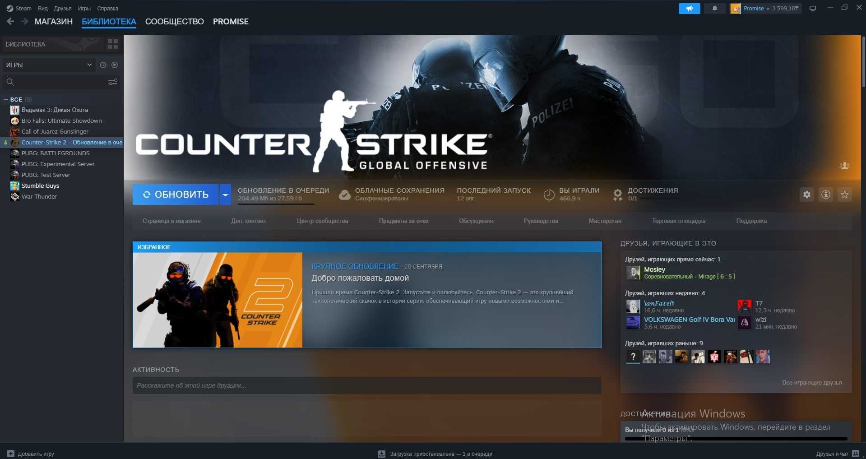Open Руководства link
The image size is (866, 459).
pos(541,221)
